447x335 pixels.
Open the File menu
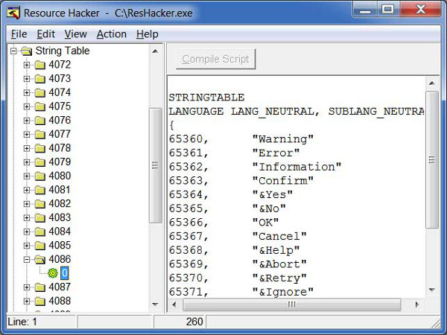[x=19, y=34]
